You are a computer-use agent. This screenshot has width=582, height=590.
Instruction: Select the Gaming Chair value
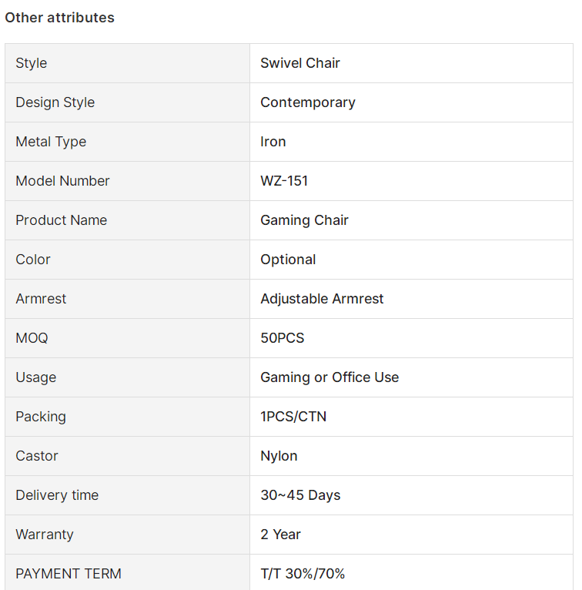(x=304, y=220)
